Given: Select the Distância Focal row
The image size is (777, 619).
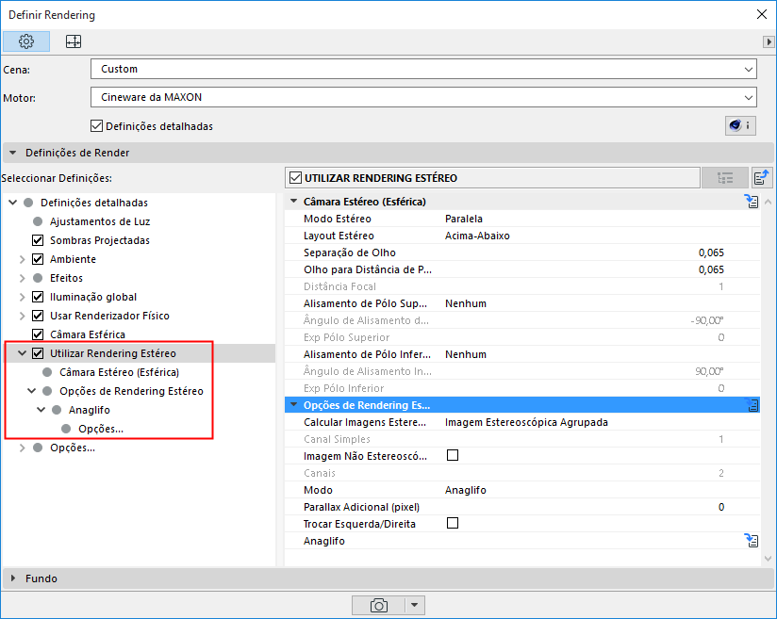Looking at the screenshot, I should coord(522,286).
